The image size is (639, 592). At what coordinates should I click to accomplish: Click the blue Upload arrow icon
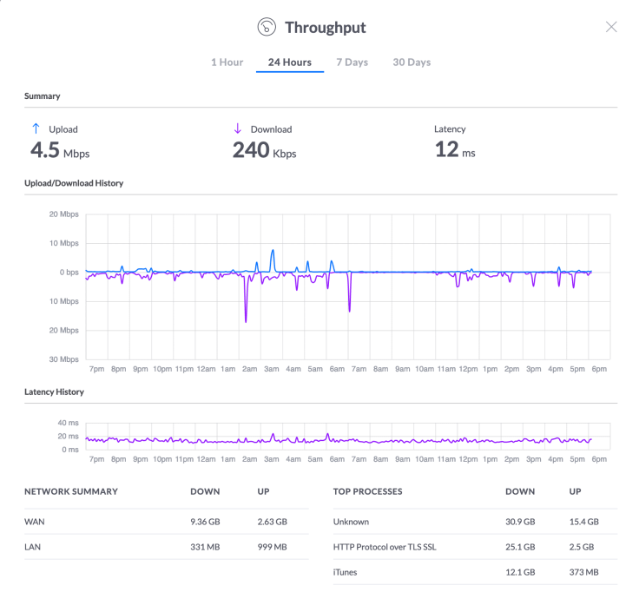(36, 128)
